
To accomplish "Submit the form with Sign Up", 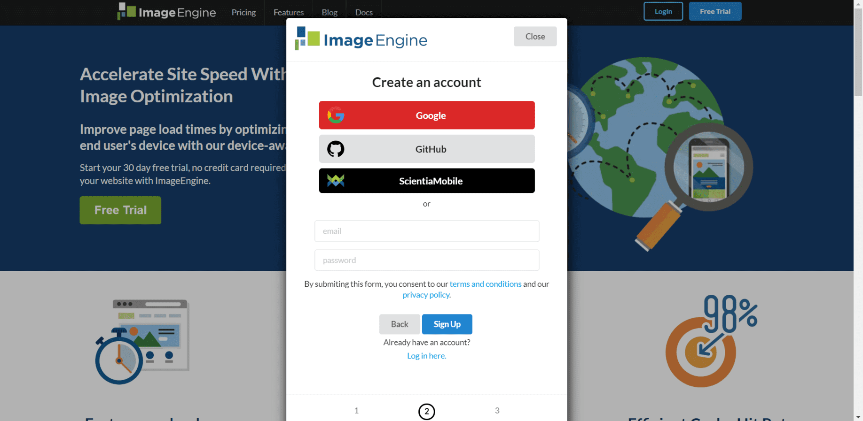I will 447,324.
